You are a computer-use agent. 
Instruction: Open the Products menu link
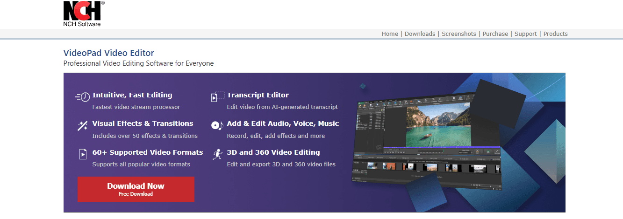click(x=556, y=34)
